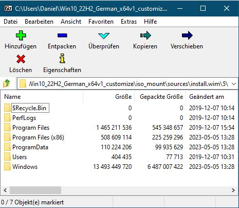Viewport: 239px width, 208px height.
Task: Sort by Geändert am column header
Action: [x=212, y=97]
